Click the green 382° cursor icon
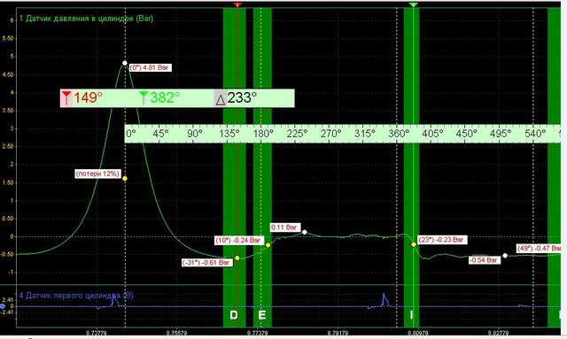Image resolution: width=567 pixels, height=339 pixels. tap(144, 98)
